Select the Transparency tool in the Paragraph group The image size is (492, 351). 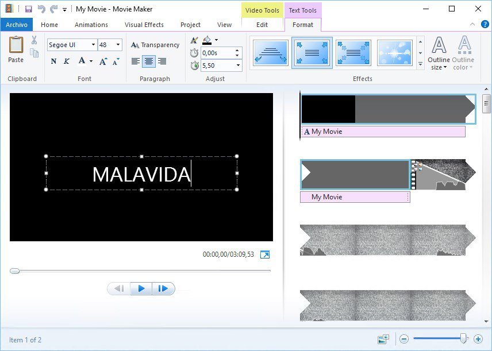click(155, 45)
